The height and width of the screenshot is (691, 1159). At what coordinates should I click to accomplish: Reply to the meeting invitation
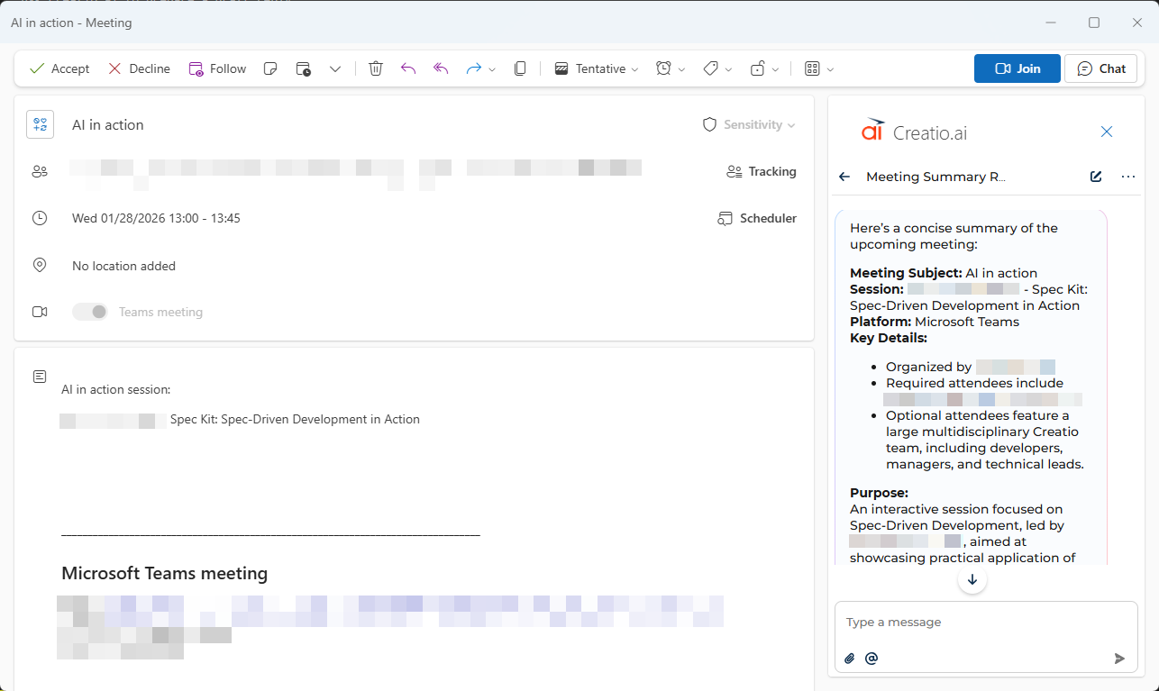408,68
